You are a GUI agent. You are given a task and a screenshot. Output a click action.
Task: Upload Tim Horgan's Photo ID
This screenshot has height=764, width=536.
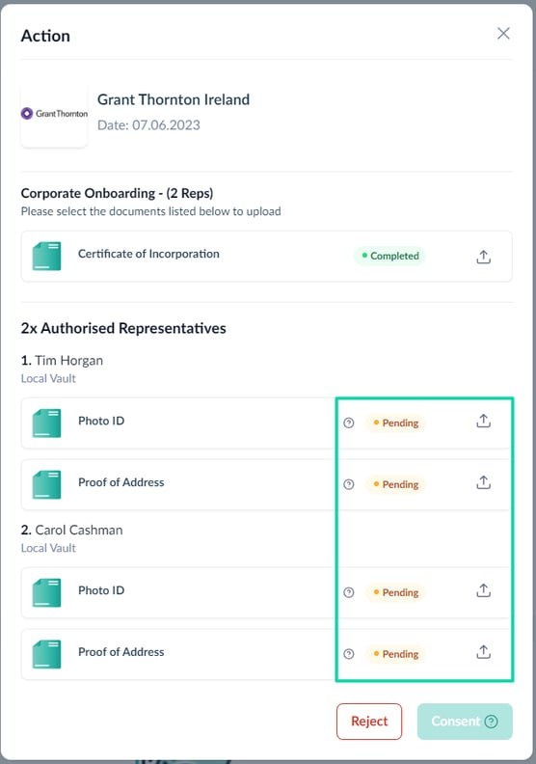(x=483, y=421)
